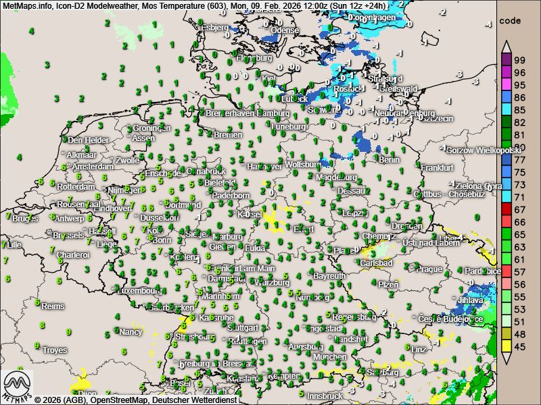Select the Innsbruck city label
Viewport: 541px width, 405px height.
pyautogui.click(x=327, y=396)
